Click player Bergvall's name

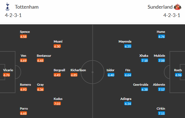coord(59,70)
